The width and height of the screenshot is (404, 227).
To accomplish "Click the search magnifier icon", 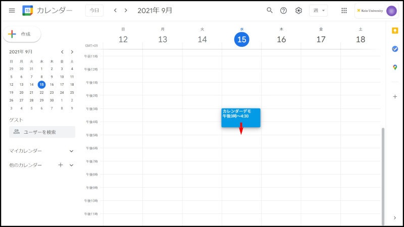I will click(270, 11).
